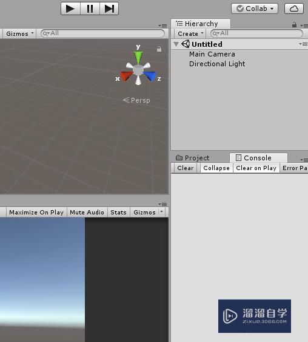Toggle Mute Audio in Game view

click(x=87, y=212)
